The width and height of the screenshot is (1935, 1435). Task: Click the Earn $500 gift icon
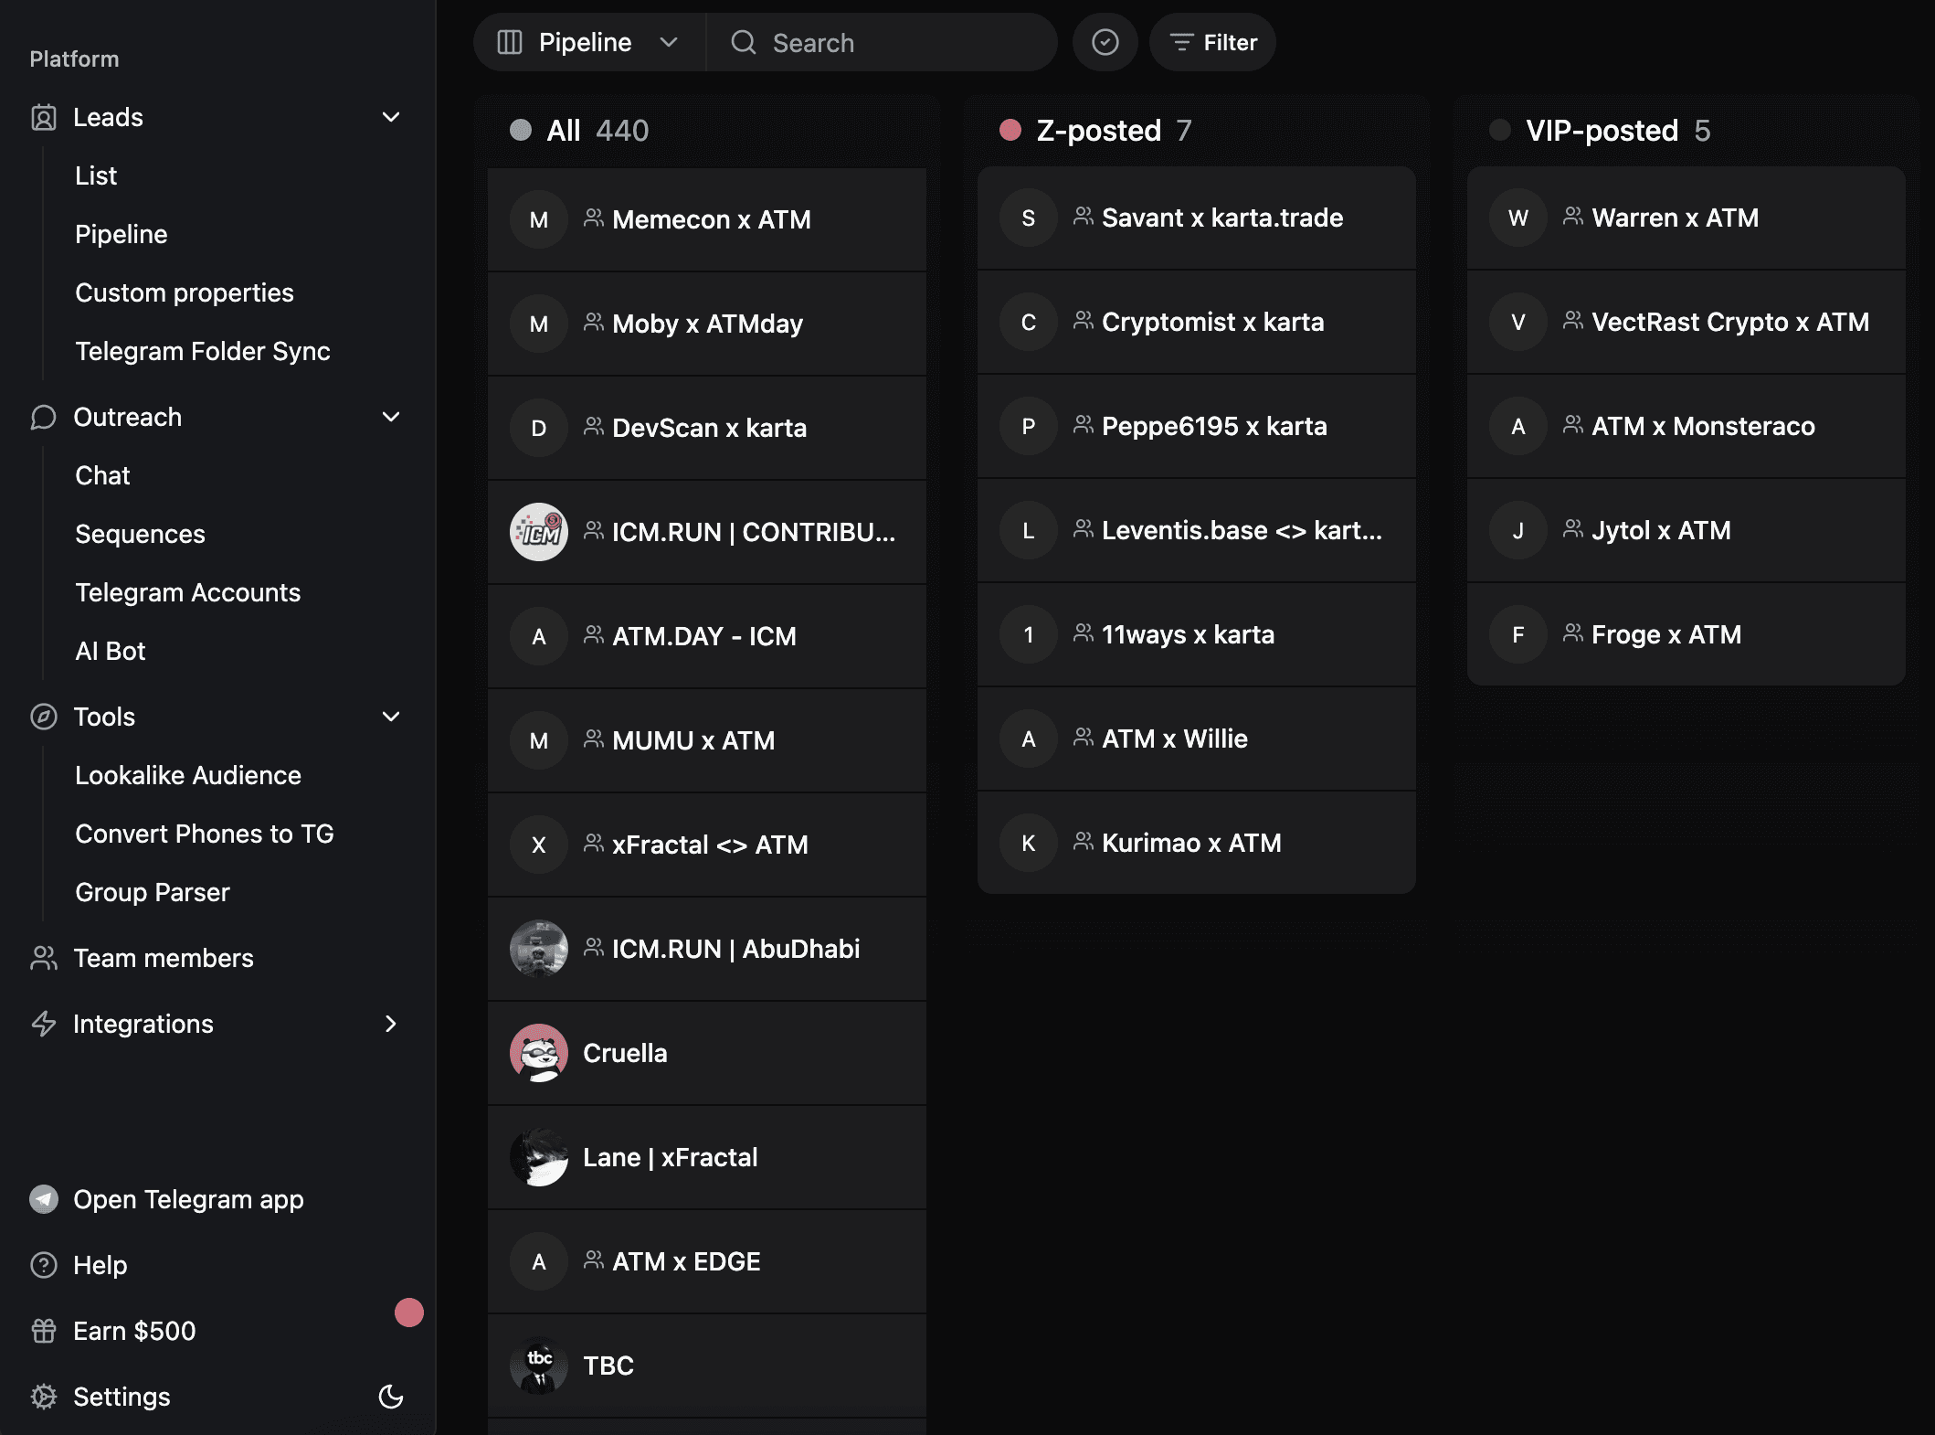coord(43,1331)
